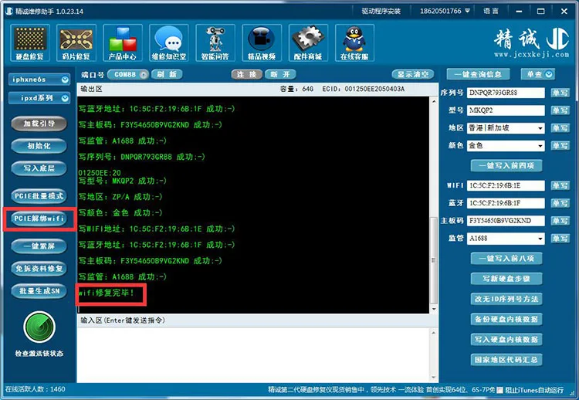Click 免拆资料修复 button

pyautogui.click(x=39, y=269)
